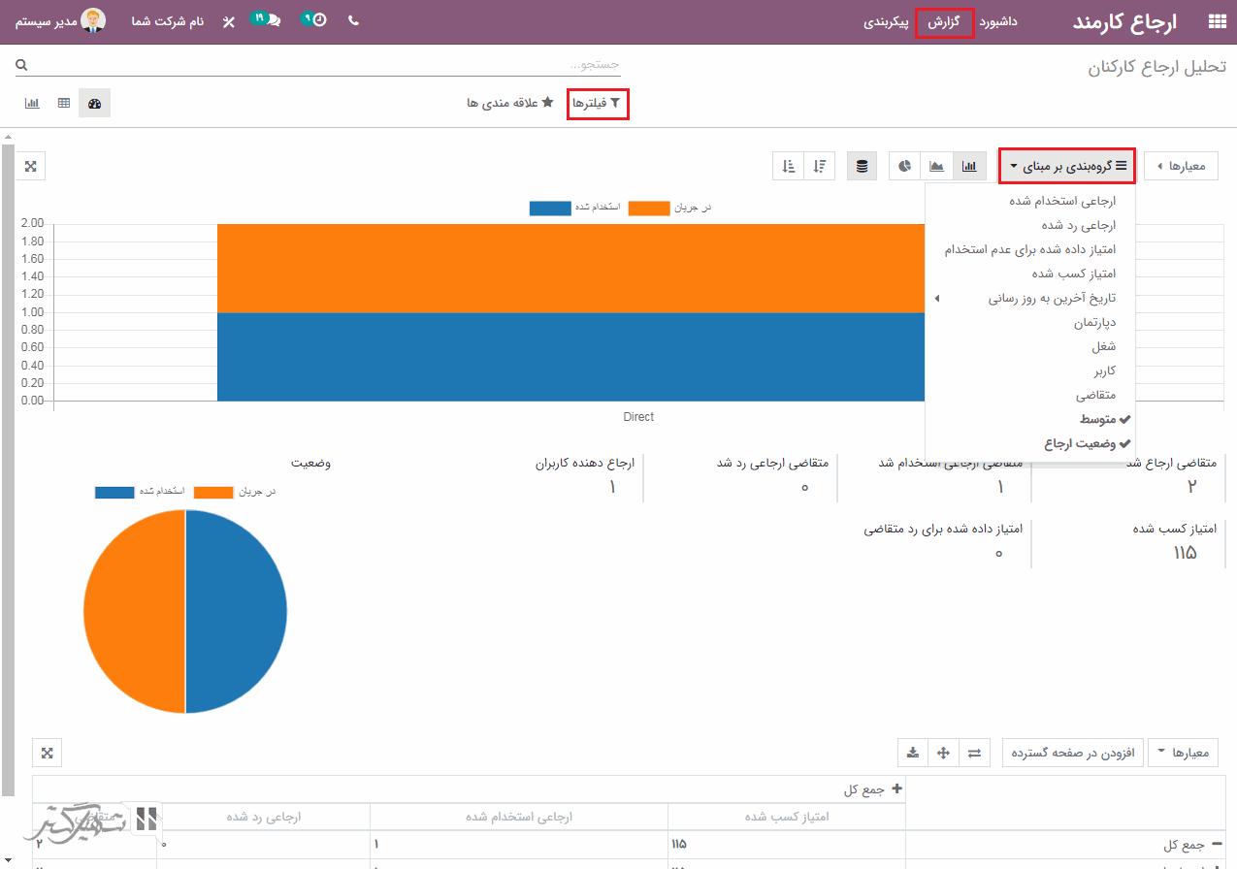Sort the chart in descending order
1237x869 pixels.
[x=821, y=166]
